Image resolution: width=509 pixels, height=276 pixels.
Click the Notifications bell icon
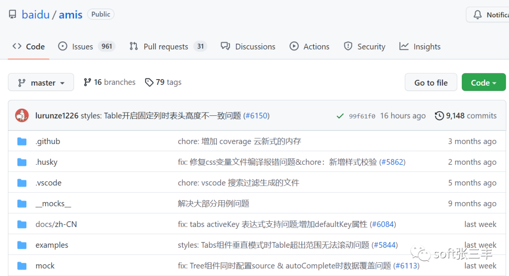click(477, 15)
